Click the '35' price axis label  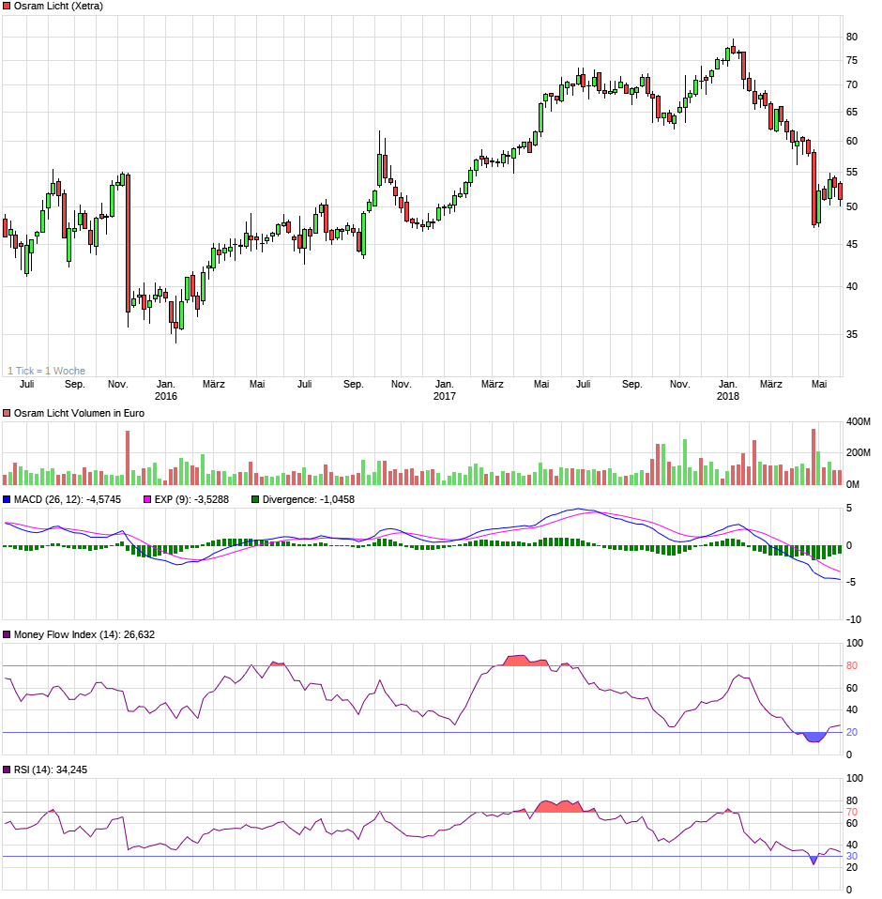(852, 334)
